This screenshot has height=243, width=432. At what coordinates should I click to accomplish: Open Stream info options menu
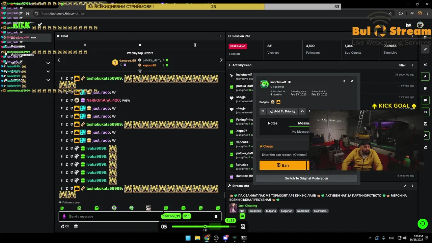click(412, 186)
